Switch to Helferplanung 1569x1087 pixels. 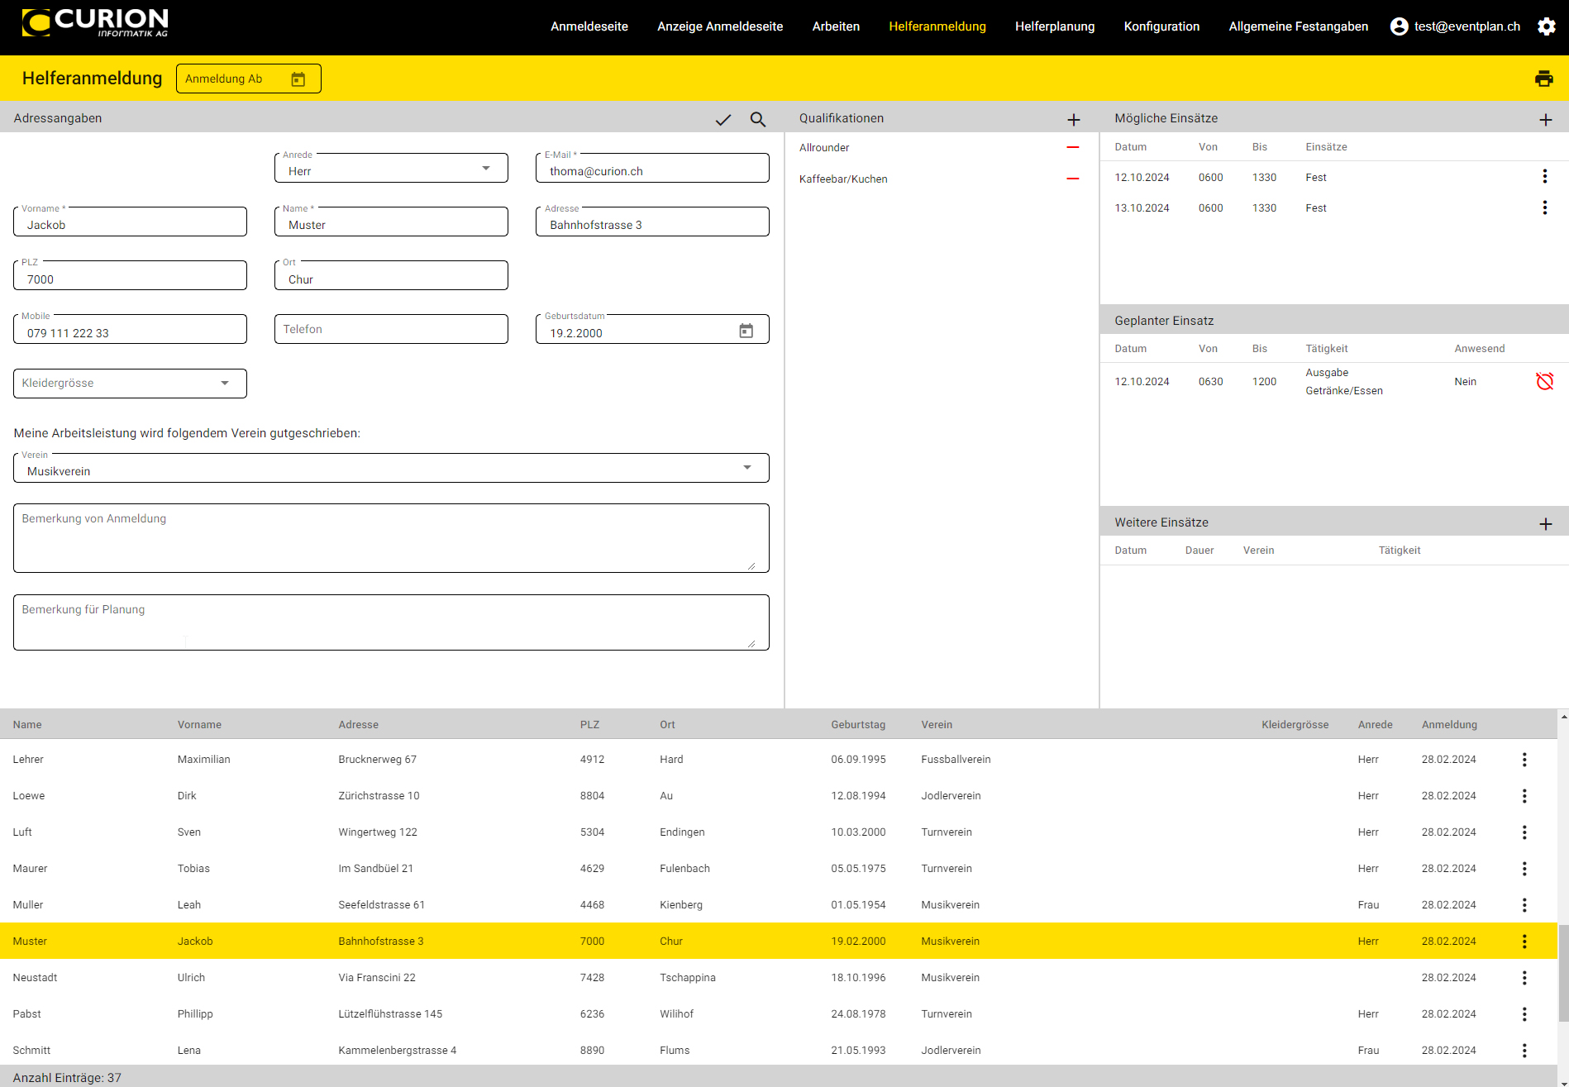pos(1055,26)
